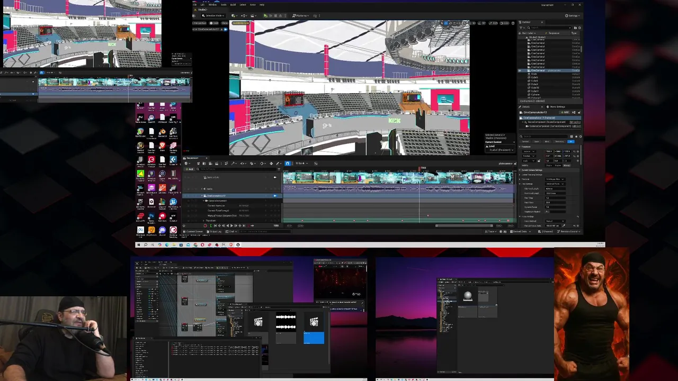Open the Focus Method dropdown
The image size is (678, 381).
[x=556, y=221]
